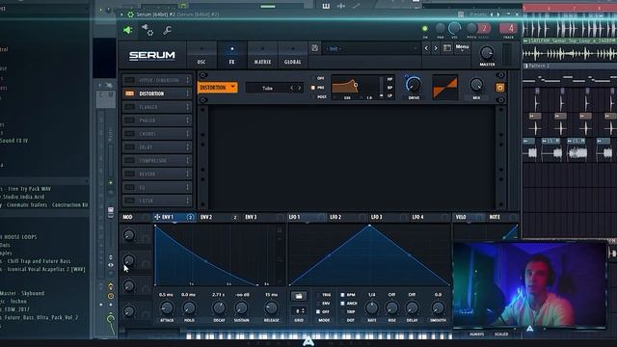Click the Master volume knob
The width and height of the screenshot is (617, 347).
coord(487,53)
